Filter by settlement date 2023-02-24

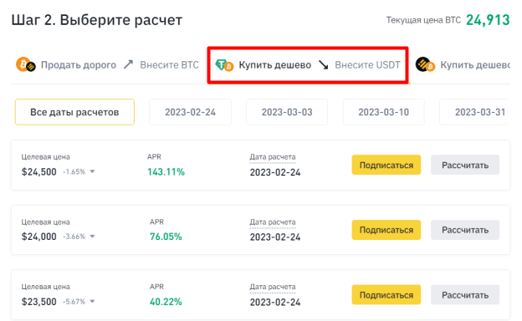point(190,112)
